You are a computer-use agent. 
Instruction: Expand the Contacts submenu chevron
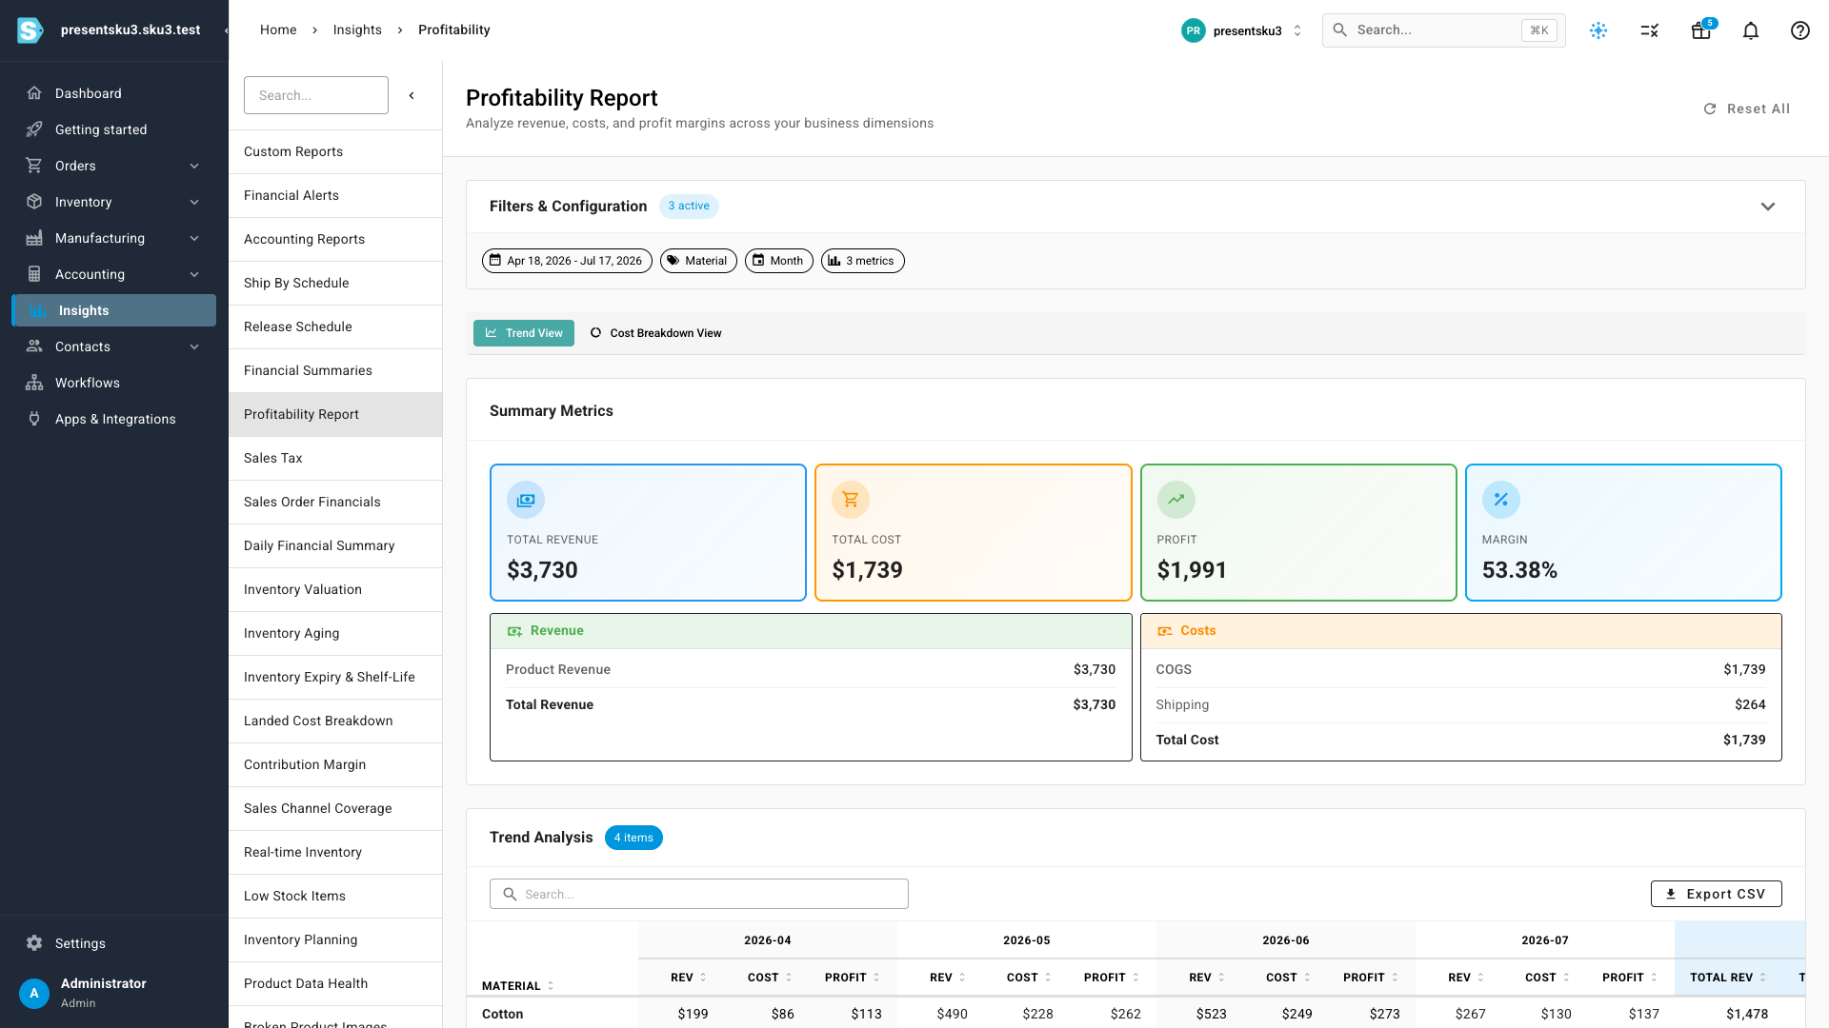pyautogui.click(x=194, y=346)
